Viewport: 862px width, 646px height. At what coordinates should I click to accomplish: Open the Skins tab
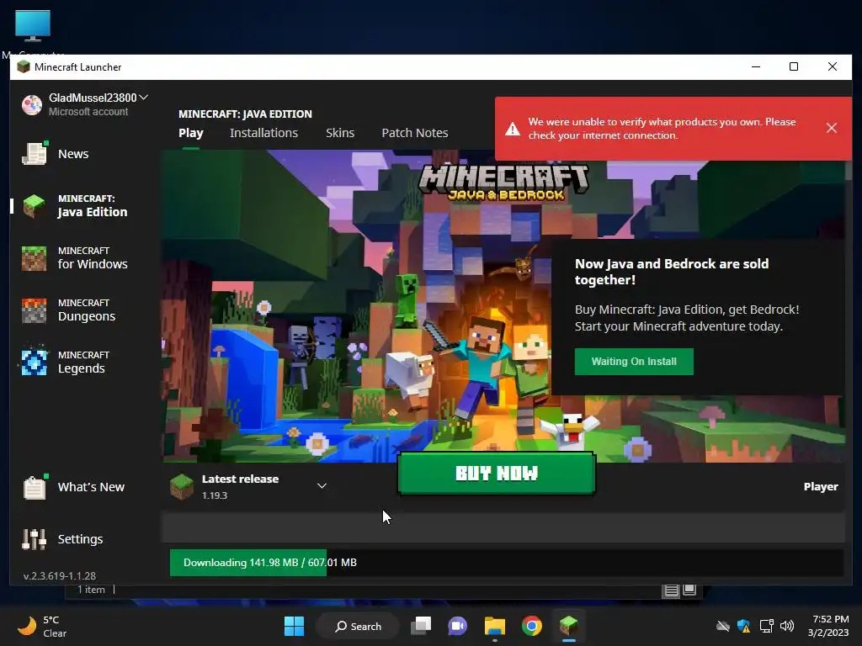pyautogui.click(x=340, y=133)
